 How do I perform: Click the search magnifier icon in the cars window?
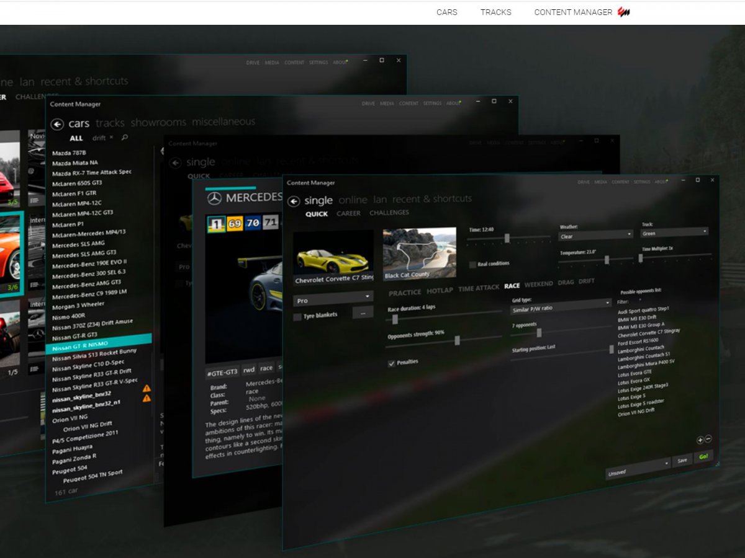point(125,138)
